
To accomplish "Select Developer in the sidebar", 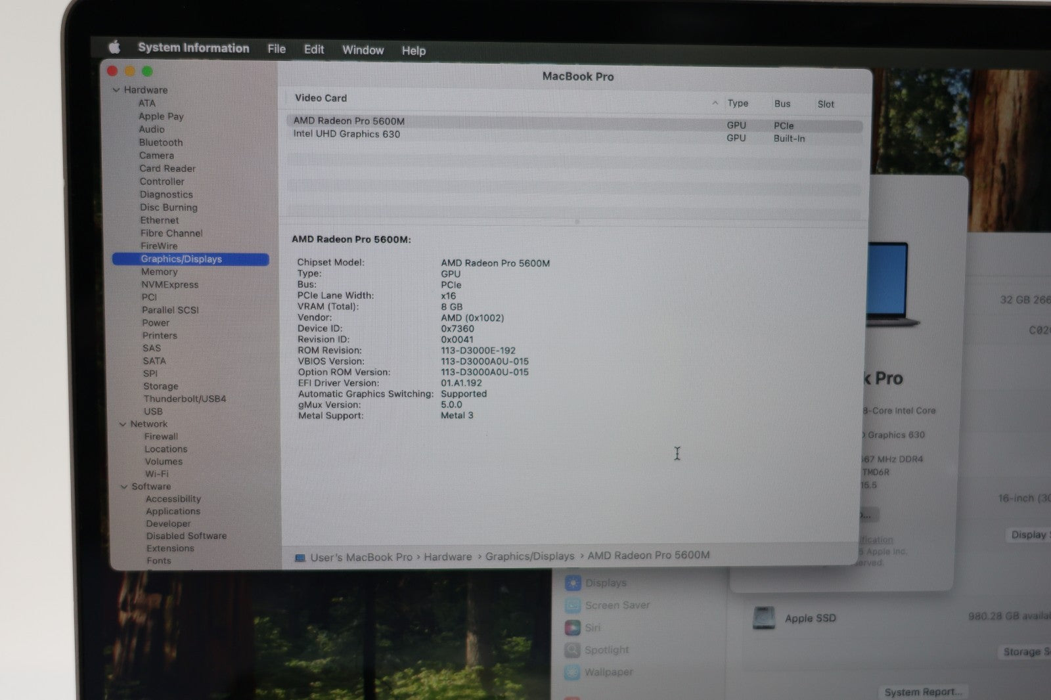I will (x=169, y=524).
